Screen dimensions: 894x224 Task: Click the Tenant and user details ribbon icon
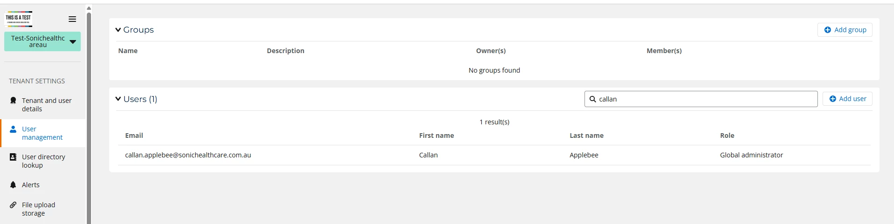(x=13, y=101)
